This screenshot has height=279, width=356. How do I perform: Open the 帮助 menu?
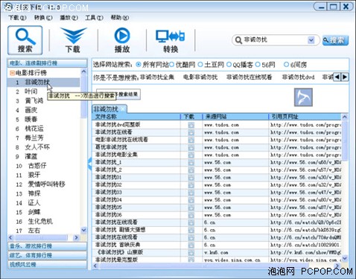(120, 18)
